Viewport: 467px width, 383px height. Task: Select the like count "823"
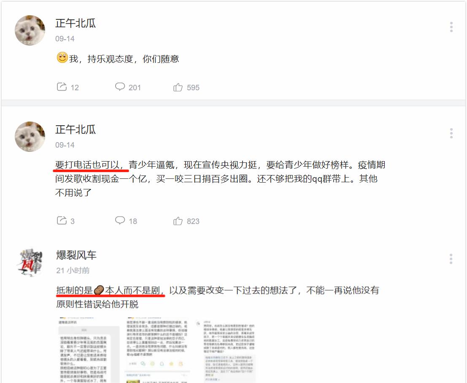(193, 221)
